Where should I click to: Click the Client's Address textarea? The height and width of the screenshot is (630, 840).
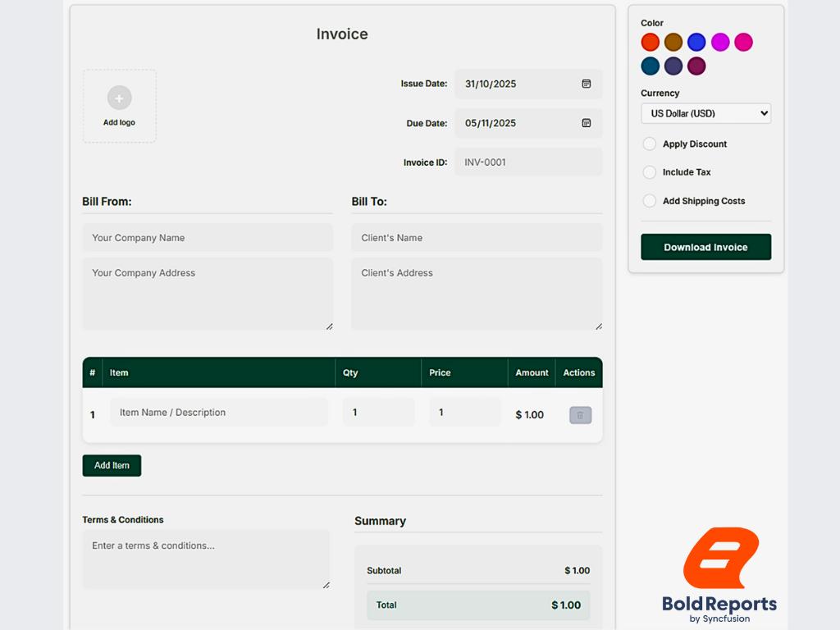477,294
